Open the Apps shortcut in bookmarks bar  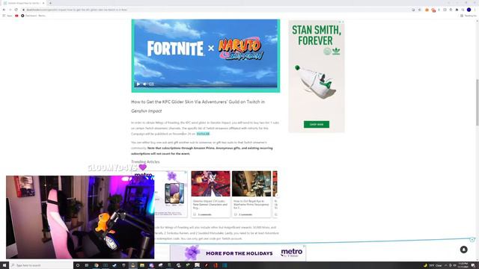coord(7,16)
